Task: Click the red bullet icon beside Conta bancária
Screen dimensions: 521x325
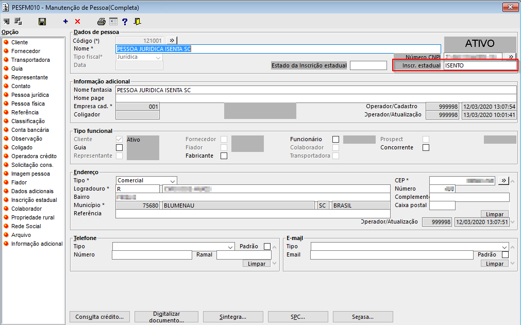Action: 6,130
